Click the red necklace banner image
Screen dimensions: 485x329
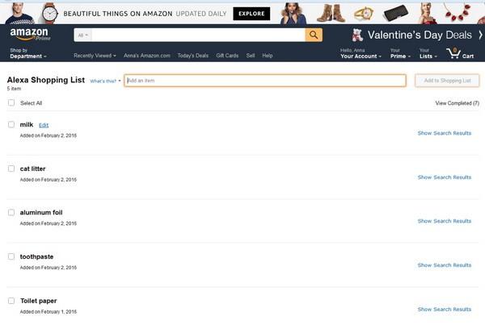tap(458, 12)
